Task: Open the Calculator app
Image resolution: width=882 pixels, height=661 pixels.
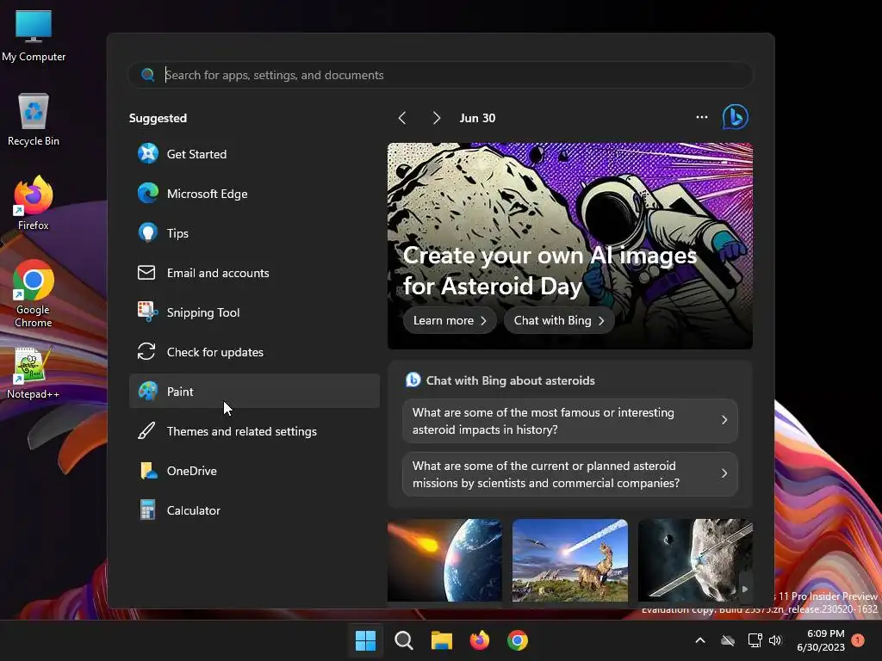Action: (254, 510)
